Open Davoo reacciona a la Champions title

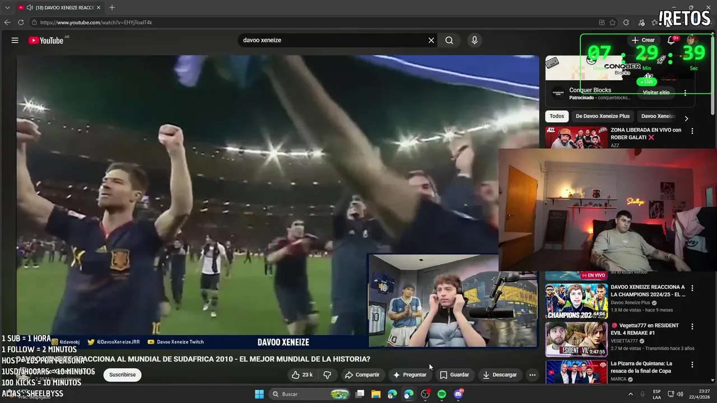click(x=648, y=290)
